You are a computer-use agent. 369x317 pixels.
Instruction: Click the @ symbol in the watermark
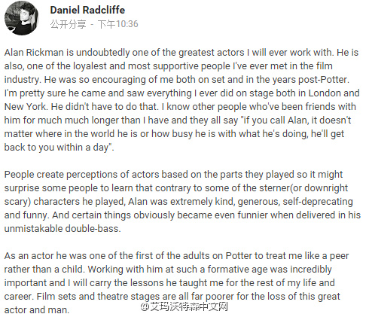[x=145, y=306]
